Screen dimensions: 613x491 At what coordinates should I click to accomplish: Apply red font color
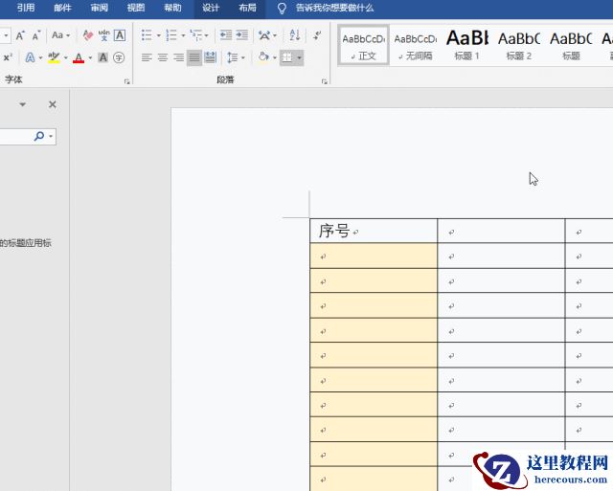pyautogui.click(x=79, y=57)
